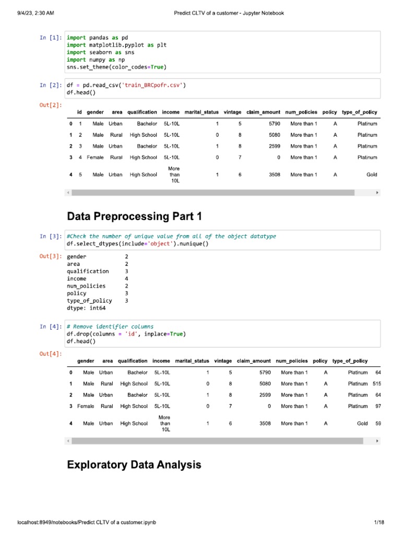Select the In [1] prompt label

[50, 38]
